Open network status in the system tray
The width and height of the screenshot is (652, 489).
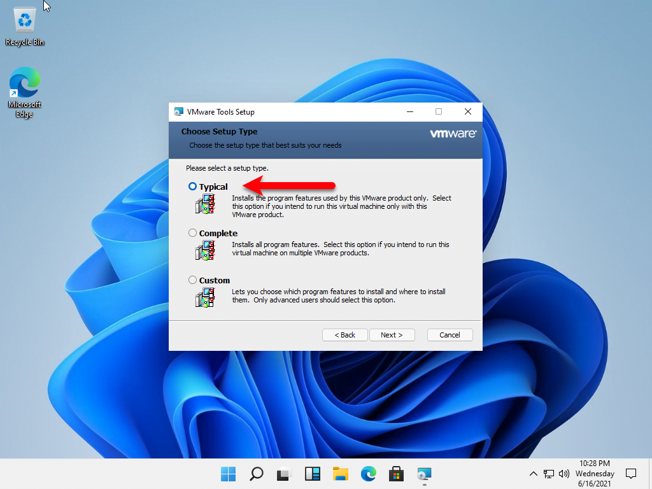tap(548, 474)
